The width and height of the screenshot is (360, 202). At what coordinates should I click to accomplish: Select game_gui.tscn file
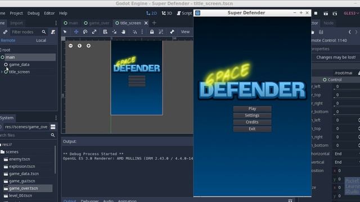click(22, 181)
